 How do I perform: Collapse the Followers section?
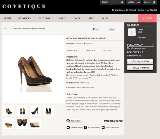click(153, 52)
